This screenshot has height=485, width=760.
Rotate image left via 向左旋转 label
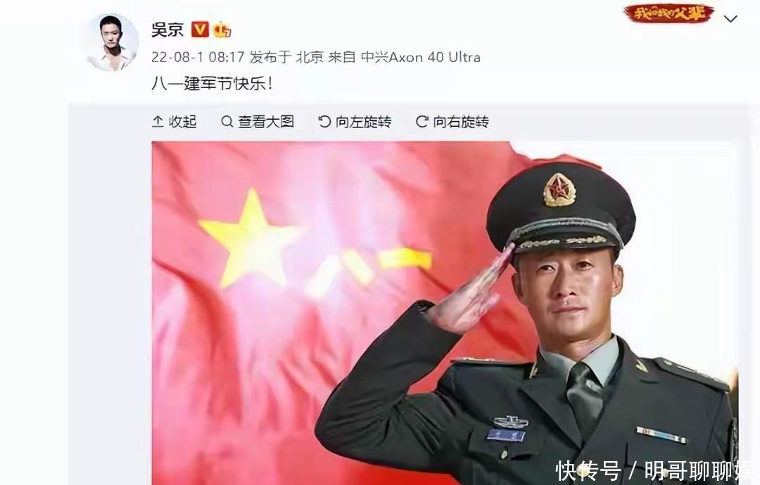click(364, 121)
